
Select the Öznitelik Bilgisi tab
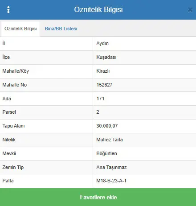pos(20,29)
